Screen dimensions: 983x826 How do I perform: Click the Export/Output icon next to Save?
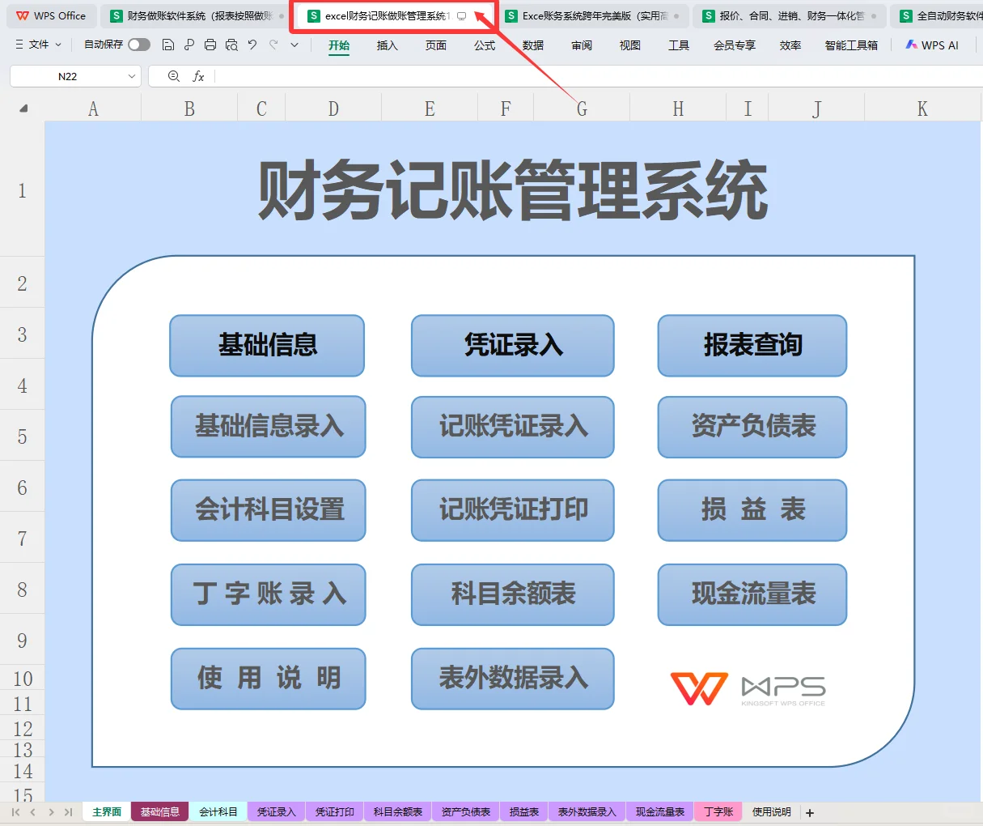point(189,45)
